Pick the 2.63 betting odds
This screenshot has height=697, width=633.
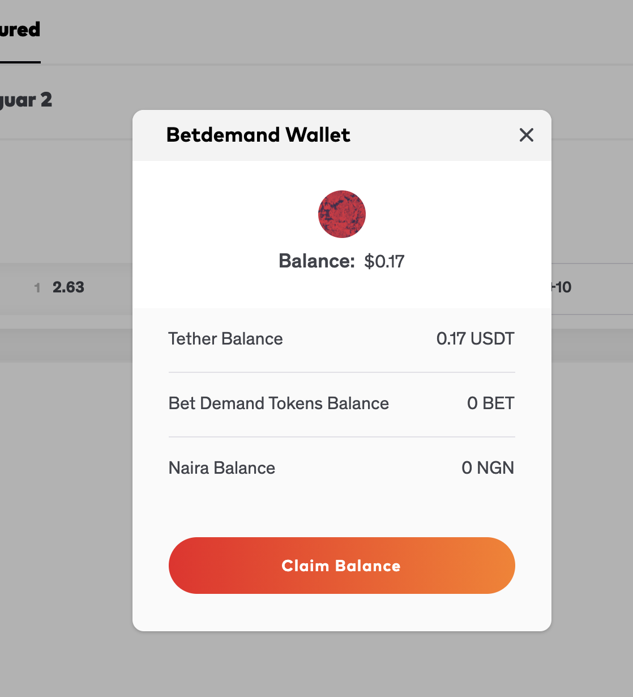pyautogui.click(x=68, y=287)
